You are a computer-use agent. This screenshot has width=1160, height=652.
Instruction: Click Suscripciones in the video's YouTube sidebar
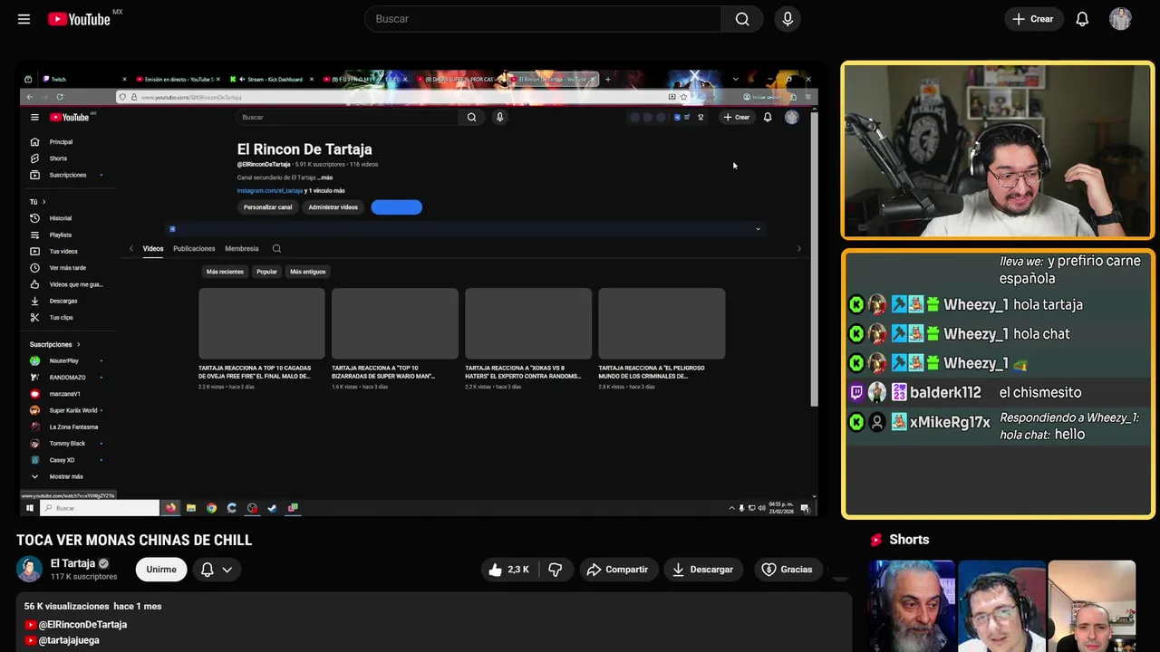pos(68,175)
